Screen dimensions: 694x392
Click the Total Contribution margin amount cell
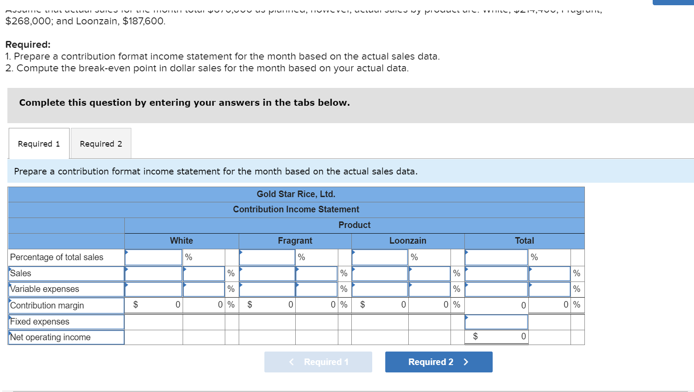pos(496,305)
